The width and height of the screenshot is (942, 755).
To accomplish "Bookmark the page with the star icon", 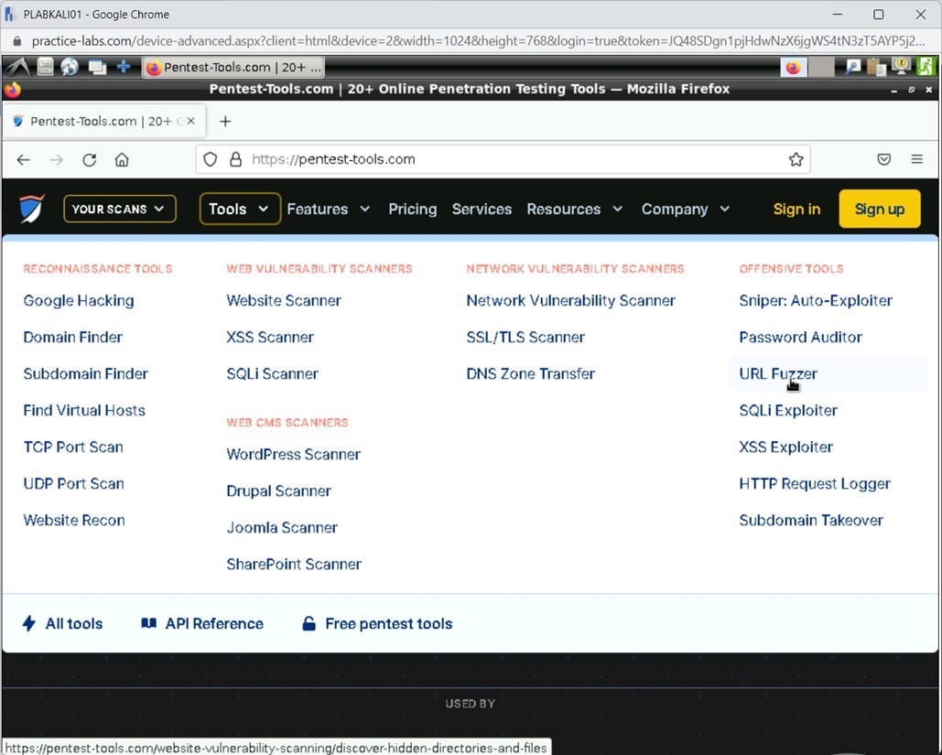I will click(x=796, y=159).
